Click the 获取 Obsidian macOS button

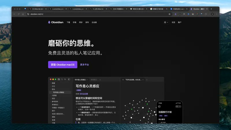click(63, 64)
